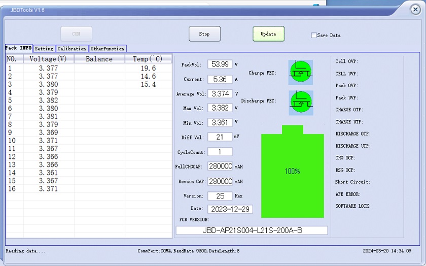Select cell 10 voltage 3.371

point(48,141)
